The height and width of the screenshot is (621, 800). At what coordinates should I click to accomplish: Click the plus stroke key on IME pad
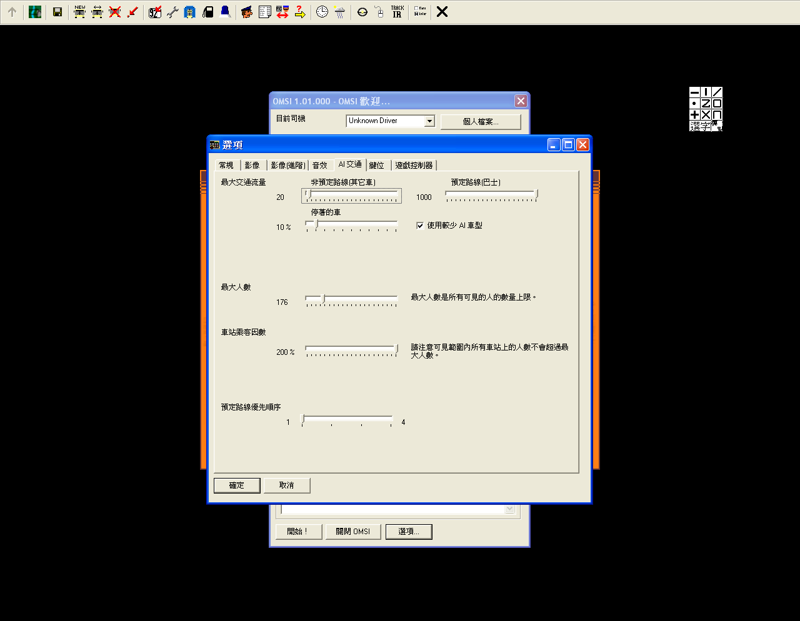[x=694, y=114]
